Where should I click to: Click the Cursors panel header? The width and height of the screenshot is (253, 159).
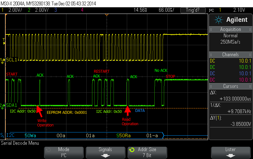(231, 86)
